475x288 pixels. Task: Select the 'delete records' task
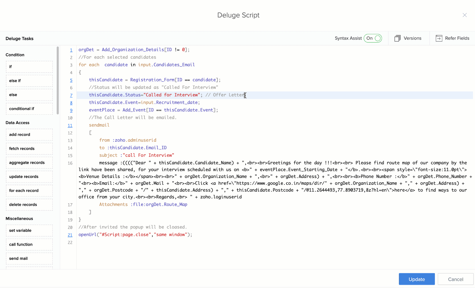click(x=29, y=205)
